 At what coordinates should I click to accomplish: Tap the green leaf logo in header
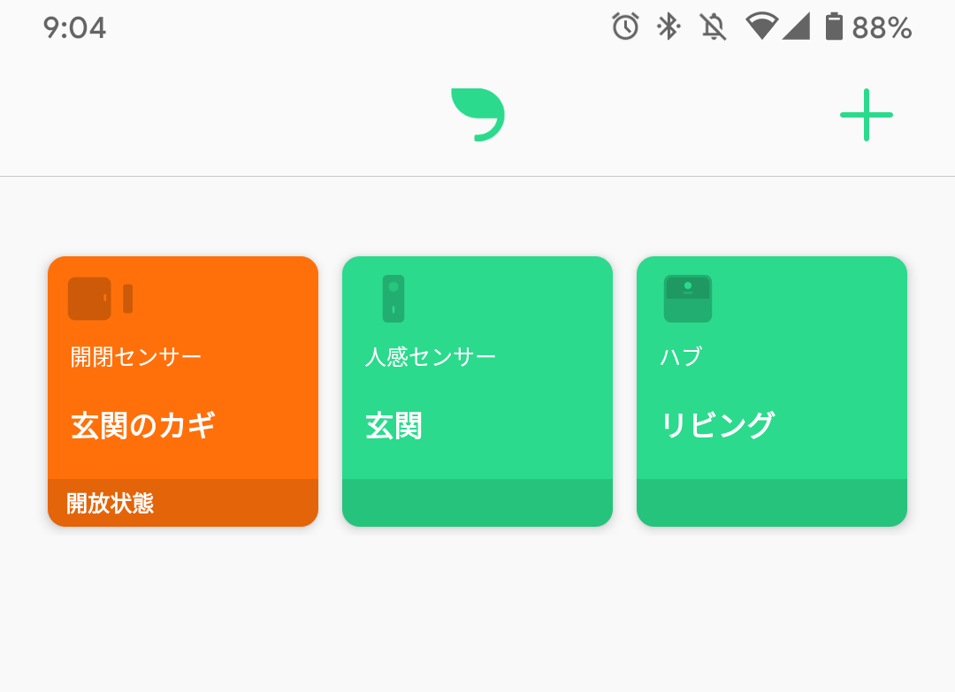477,115
